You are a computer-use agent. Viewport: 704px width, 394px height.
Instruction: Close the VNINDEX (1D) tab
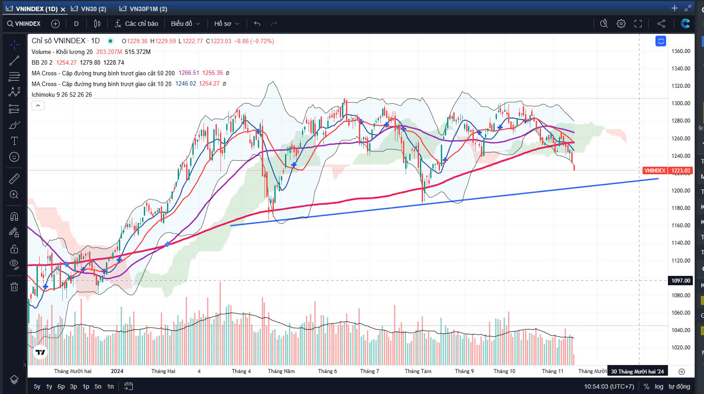[x=63, y=9]
